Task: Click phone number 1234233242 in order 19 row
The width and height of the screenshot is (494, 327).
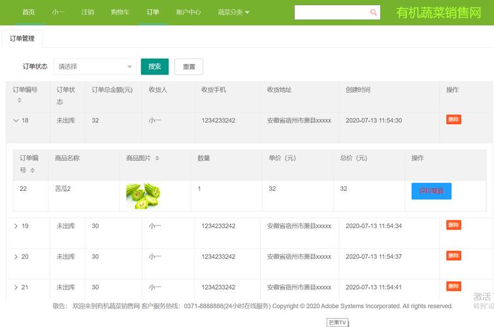Action: coord(218,226)
